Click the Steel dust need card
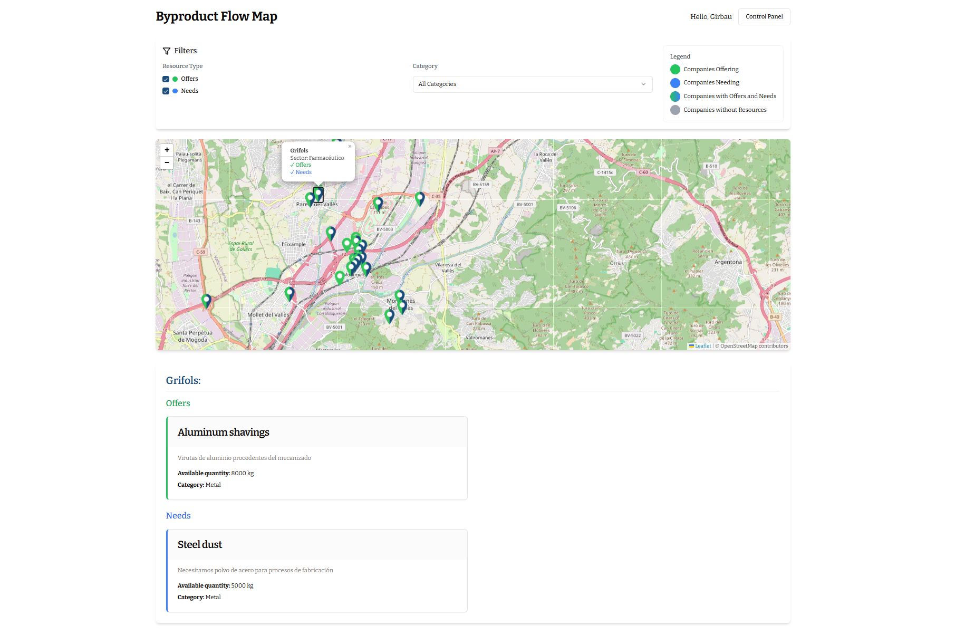955x644 pixels. [317, 570]
